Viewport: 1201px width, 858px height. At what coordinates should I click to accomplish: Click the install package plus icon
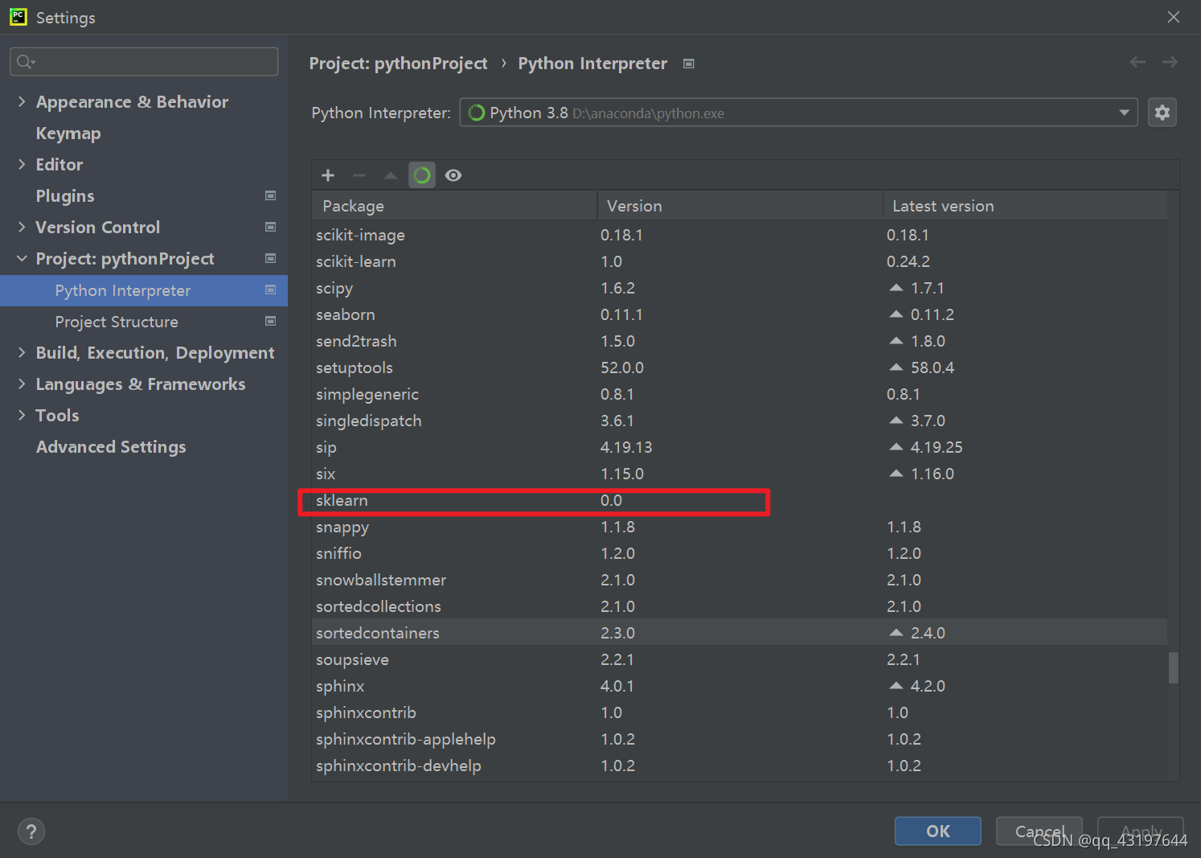point(328,175)
